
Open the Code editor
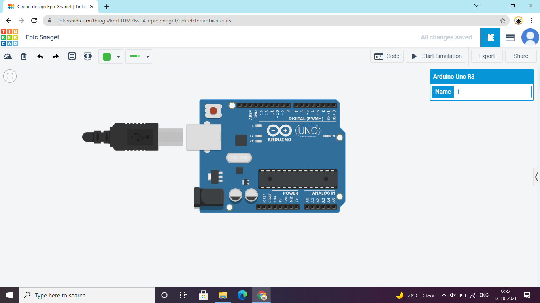[x=387, y=56]
